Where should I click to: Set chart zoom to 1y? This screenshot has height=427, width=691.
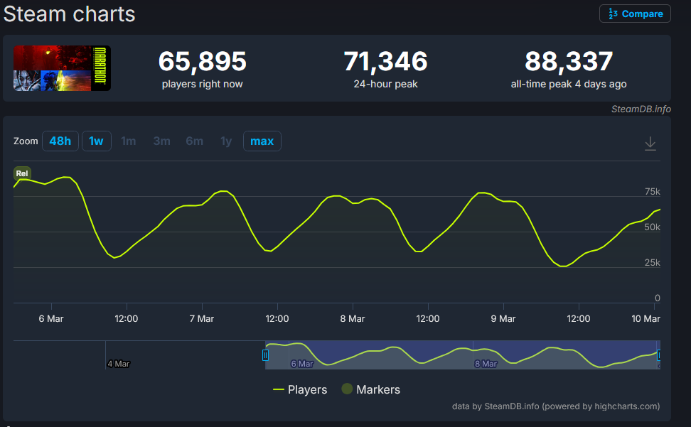(226, 141)
